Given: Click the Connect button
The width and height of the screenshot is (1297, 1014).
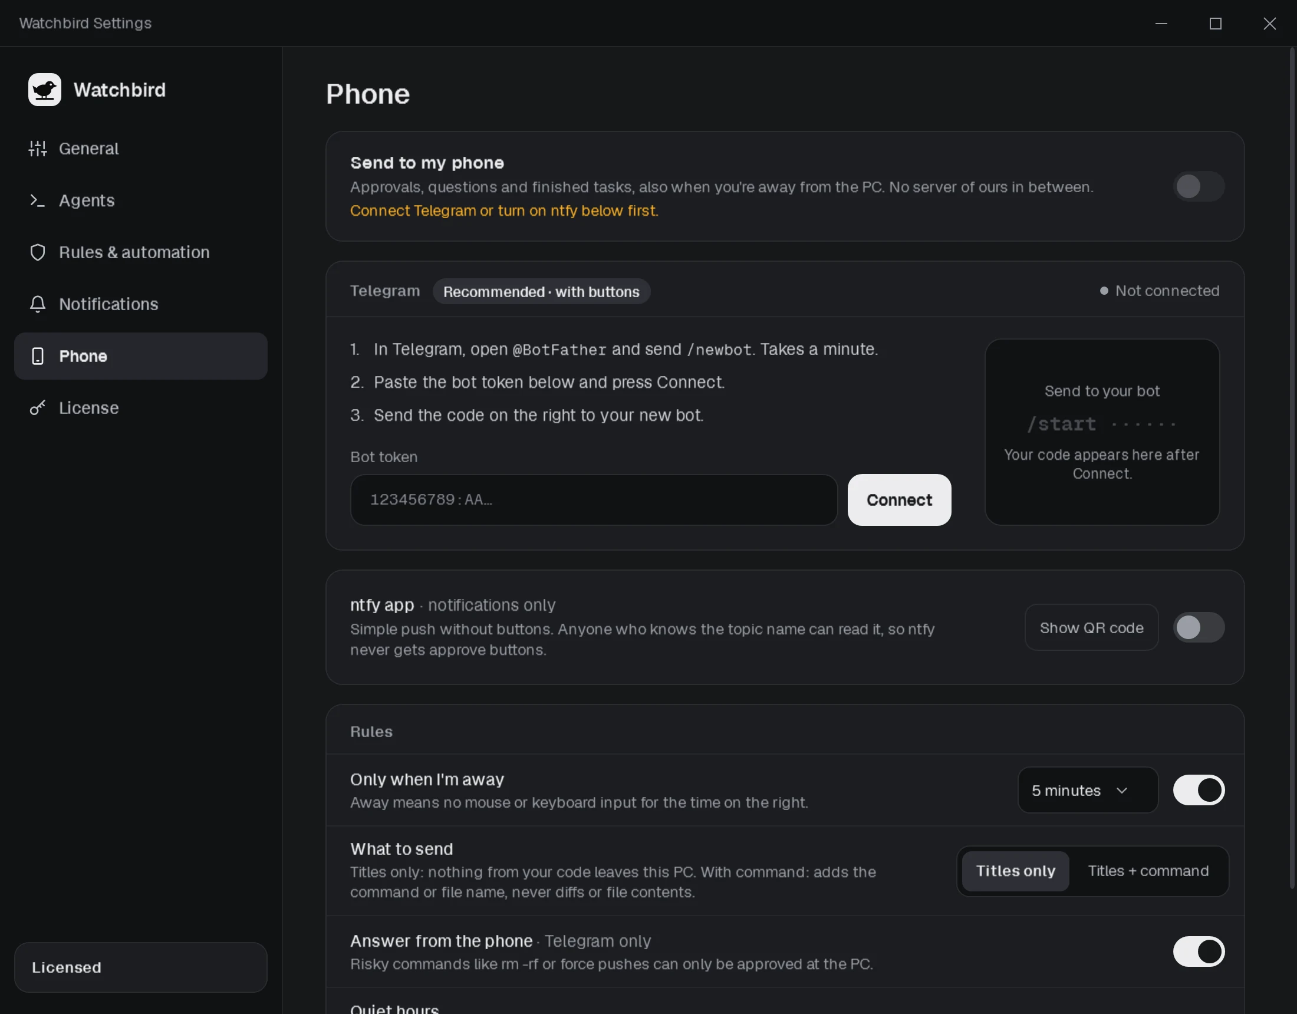Looking at the screenshot, I should click(x=899, y=499).
